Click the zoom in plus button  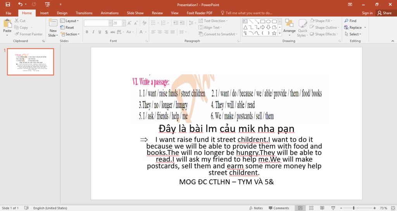[375, 208]
